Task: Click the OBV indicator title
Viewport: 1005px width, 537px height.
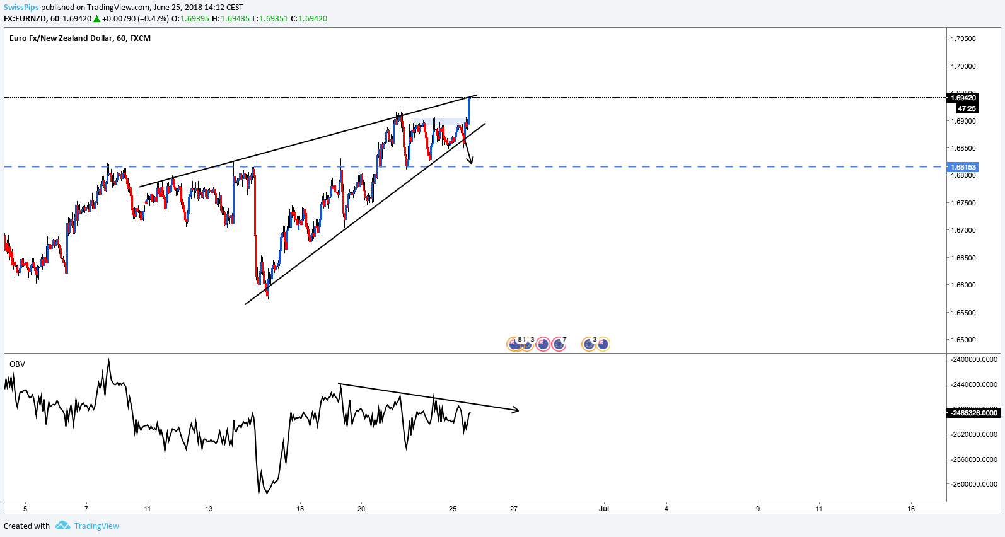Action: pos(17,364)
